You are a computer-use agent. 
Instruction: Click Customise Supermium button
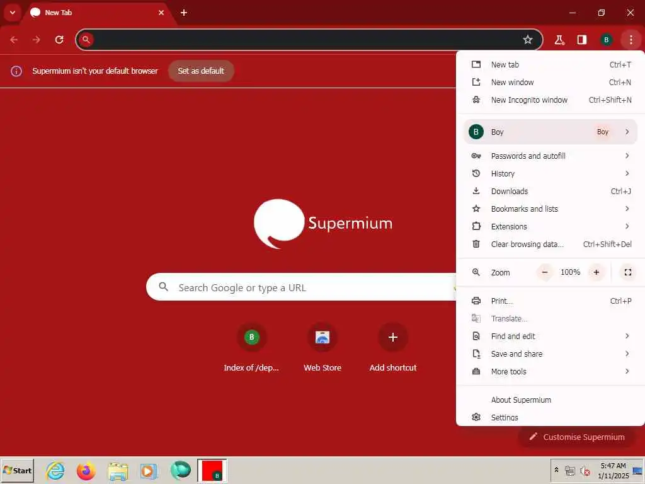(x=577, y=437)
